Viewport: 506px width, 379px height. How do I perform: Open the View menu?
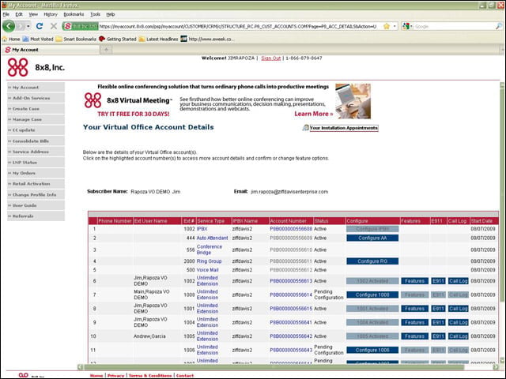point(33,14)
